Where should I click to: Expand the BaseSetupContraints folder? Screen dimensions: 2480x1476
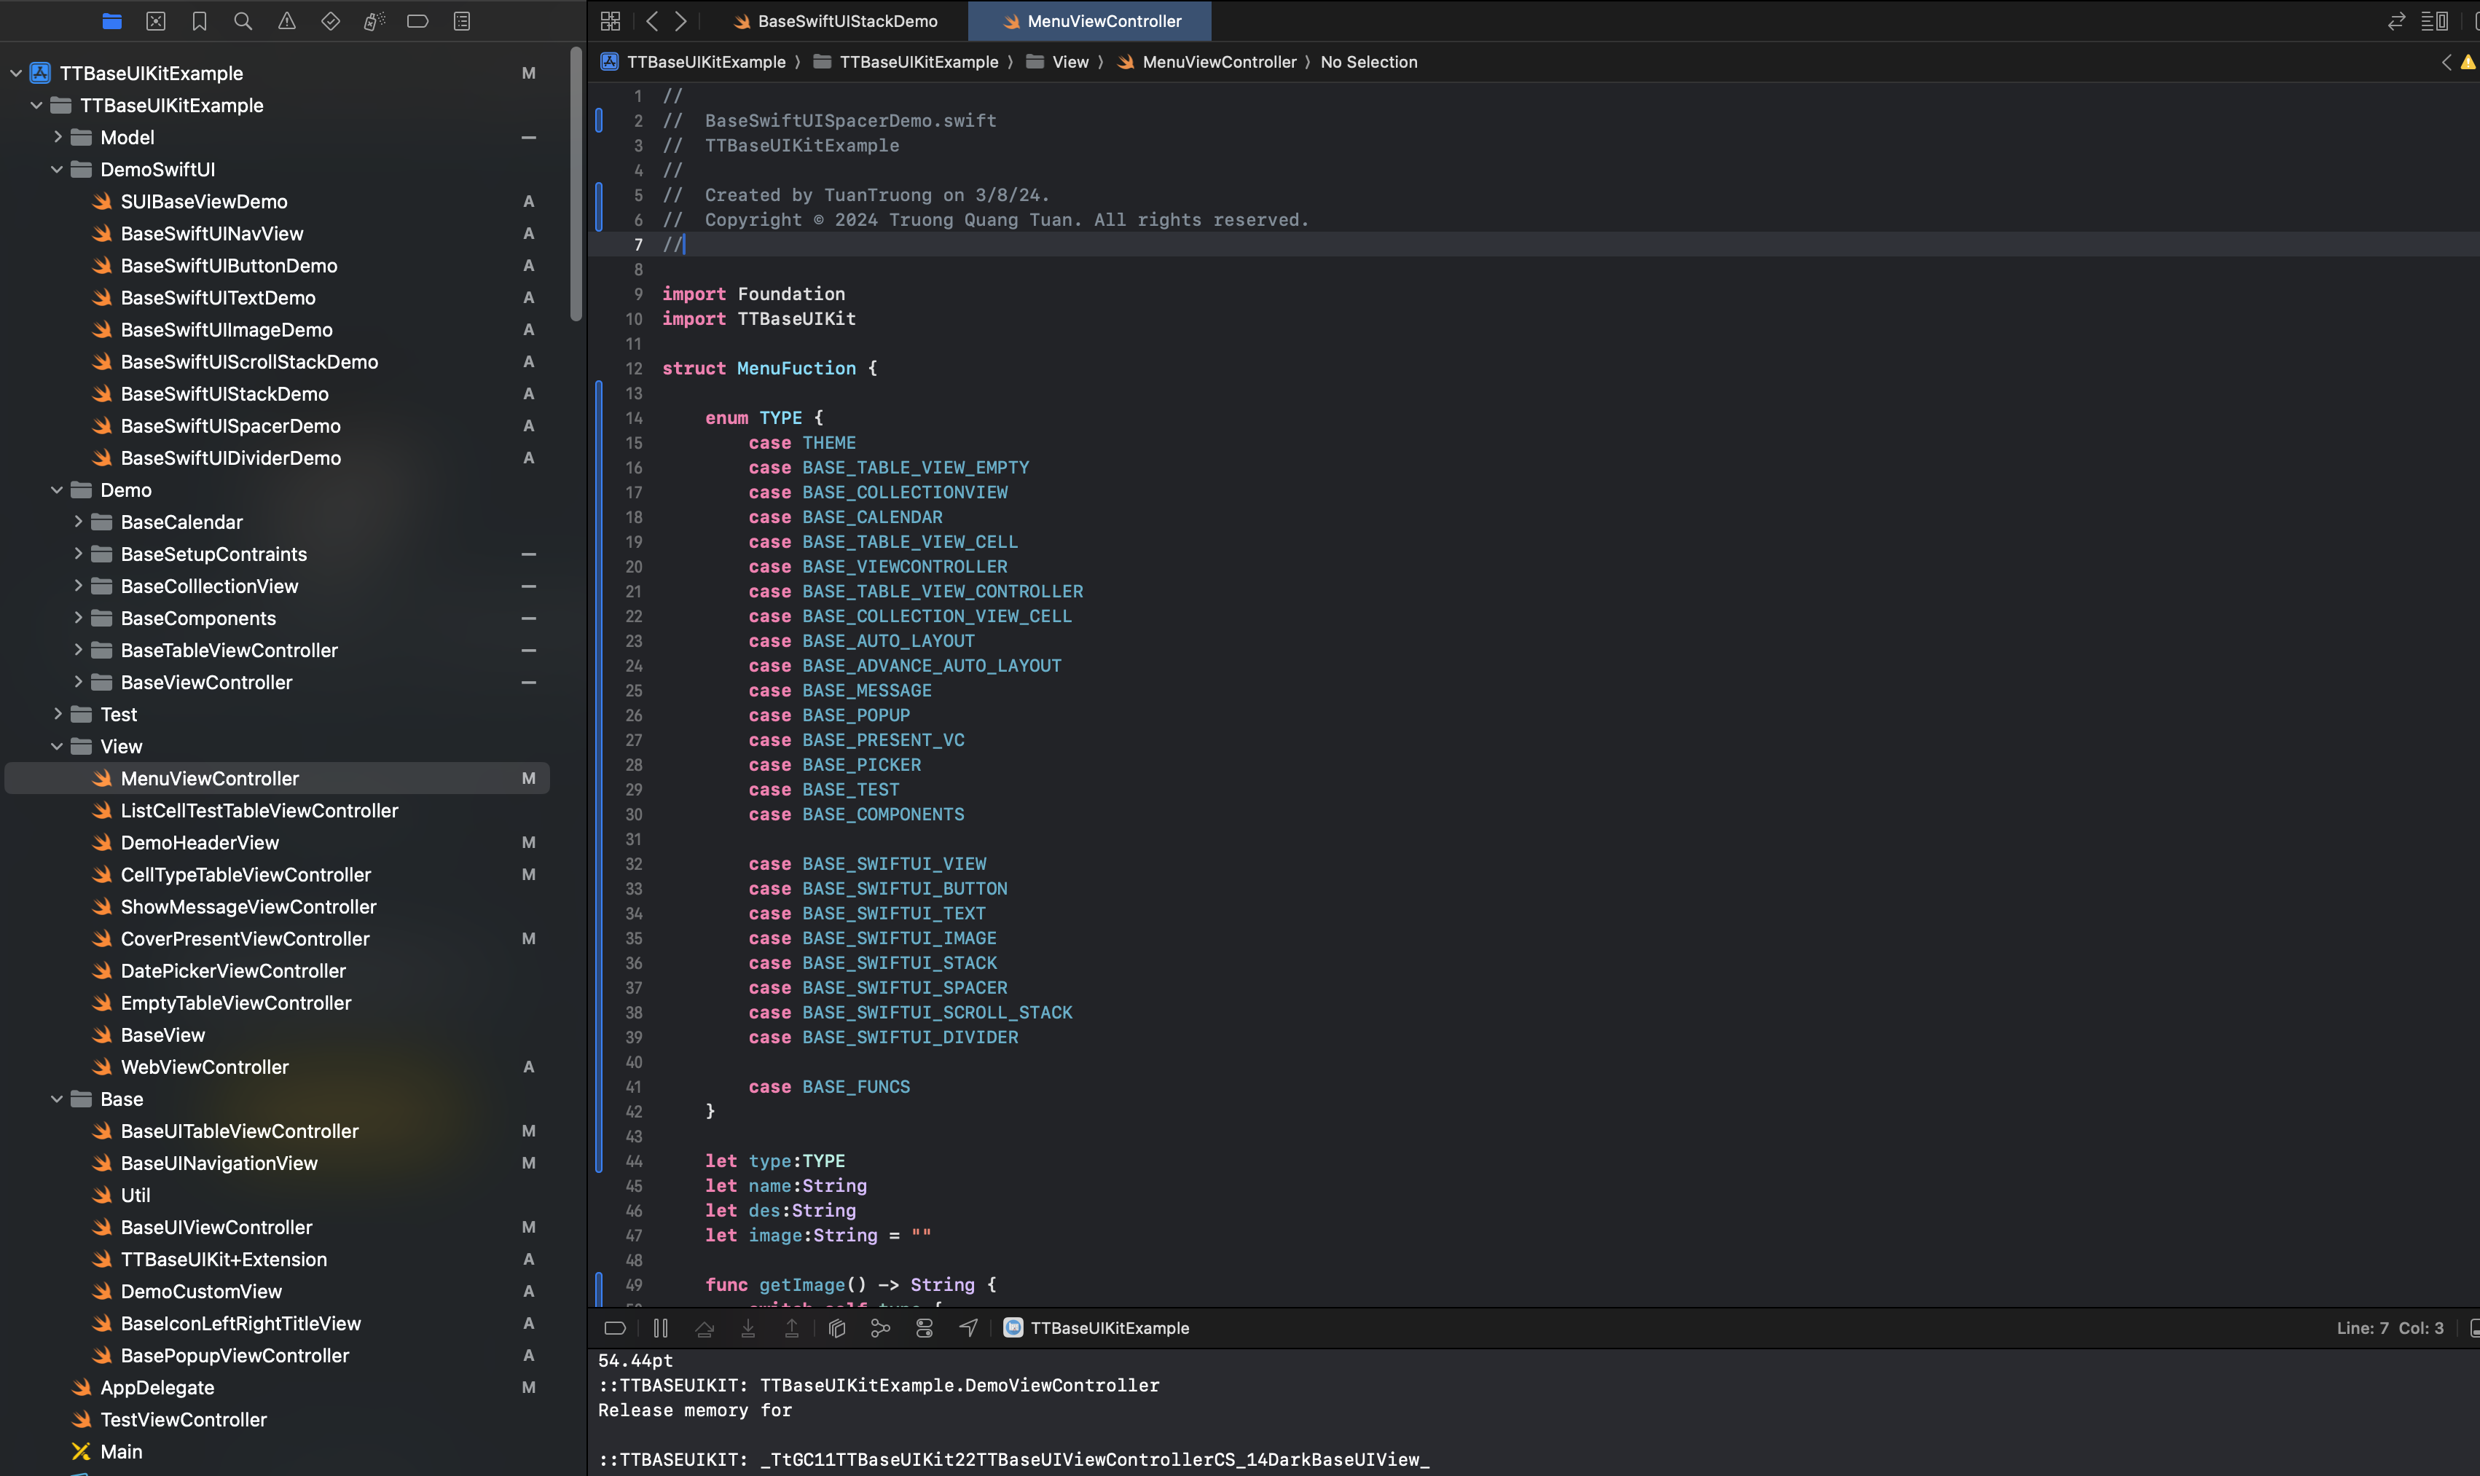tap(77, 554)
